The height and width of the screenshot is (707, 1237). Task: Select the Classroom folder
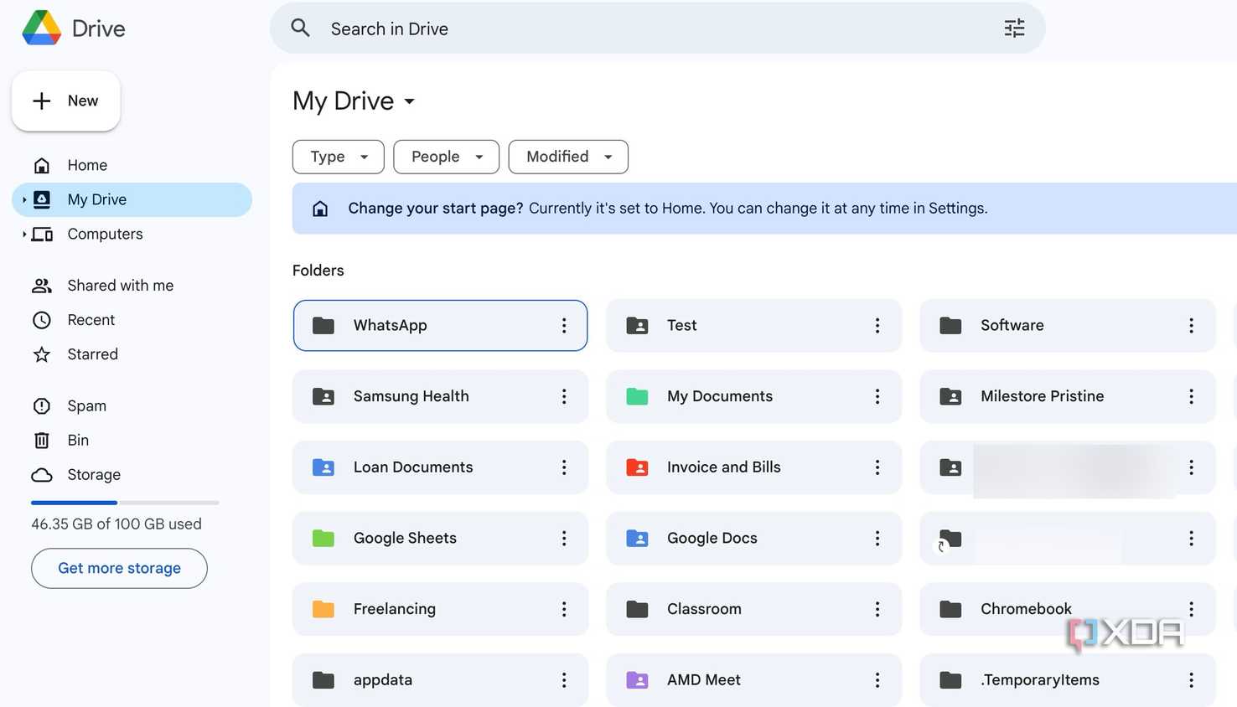pos(753,609)
